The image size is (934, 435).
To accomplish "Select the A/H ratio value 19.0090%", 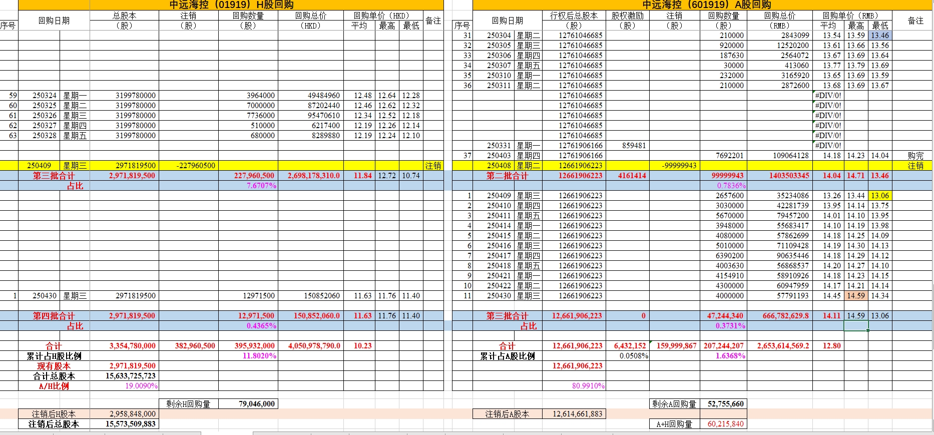I will 124,386.
